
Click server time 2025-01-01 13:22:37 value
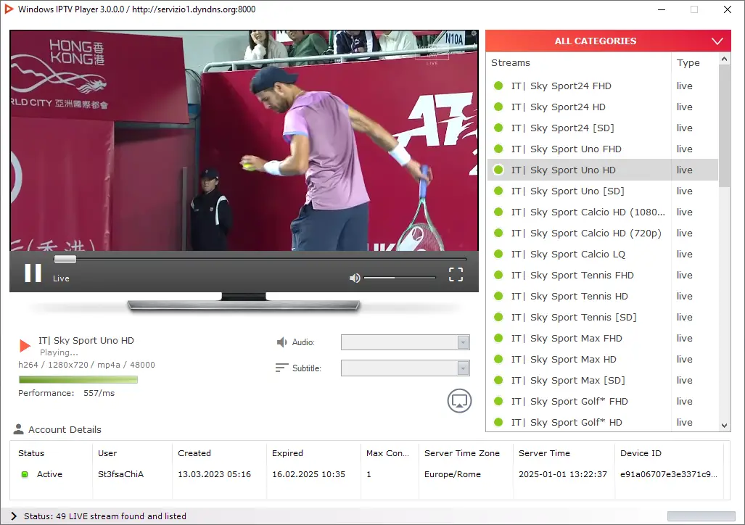point(562,474)
